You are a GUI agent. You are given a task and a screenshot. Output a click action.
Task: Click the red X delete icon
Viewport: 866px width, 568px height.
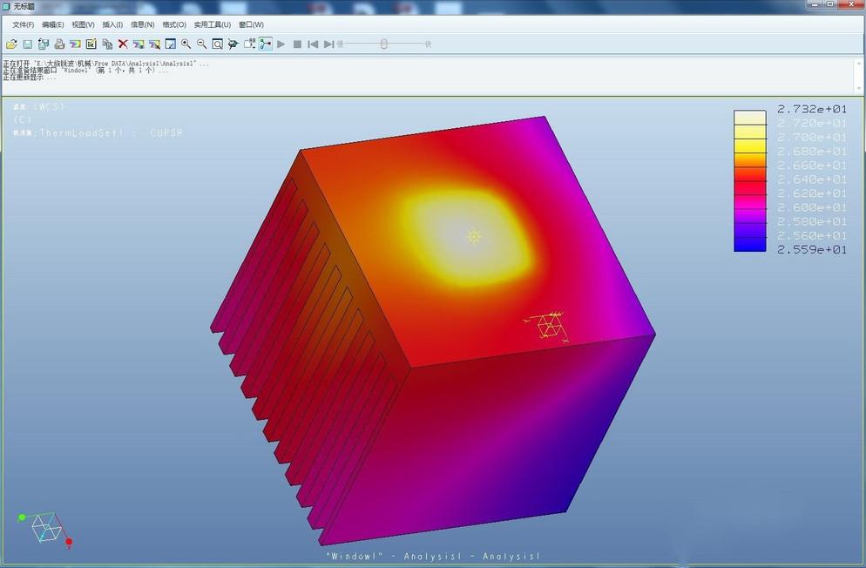(123, 44)
